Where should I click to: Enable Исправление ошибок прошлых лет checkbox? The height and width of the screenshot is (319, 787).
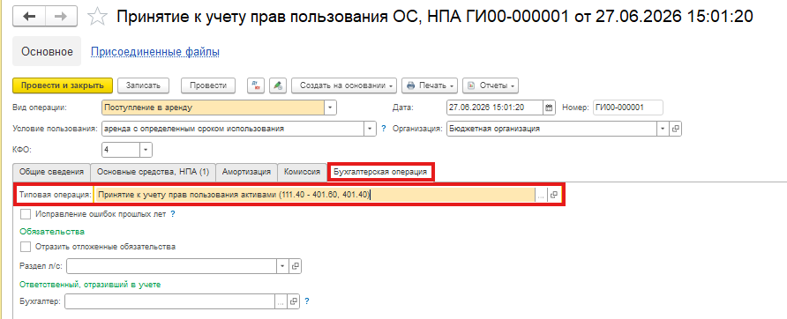25,214
